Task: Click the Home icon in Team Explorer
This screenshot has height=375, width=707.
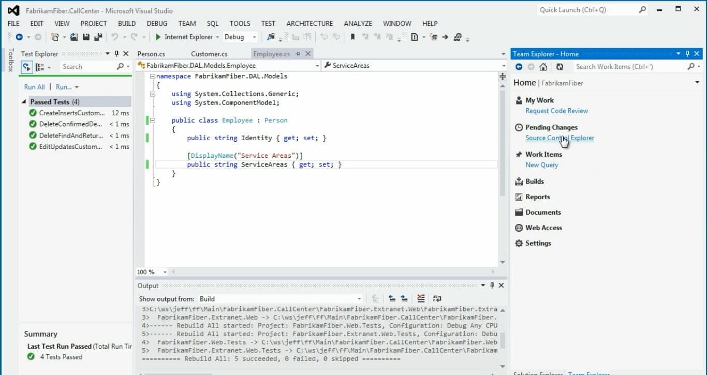Action: pyautogui.click(x=543, y=67)
